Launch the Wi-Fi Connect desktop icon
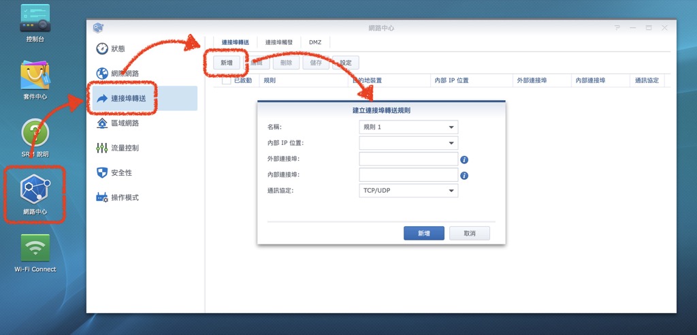This screenshot has width=697, height=335. click(x=35, y=248)
